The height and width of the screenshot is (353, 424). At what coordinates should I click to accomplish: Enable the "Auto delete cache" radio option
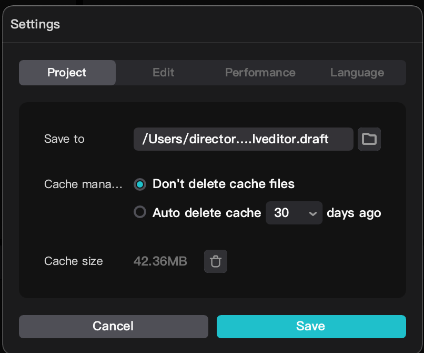(x=139, y=212)
